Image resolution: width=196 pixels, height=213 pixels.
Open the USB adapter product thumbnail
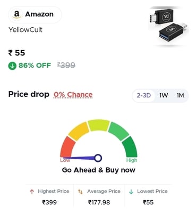pyautogui.click(x=168, y=26)
